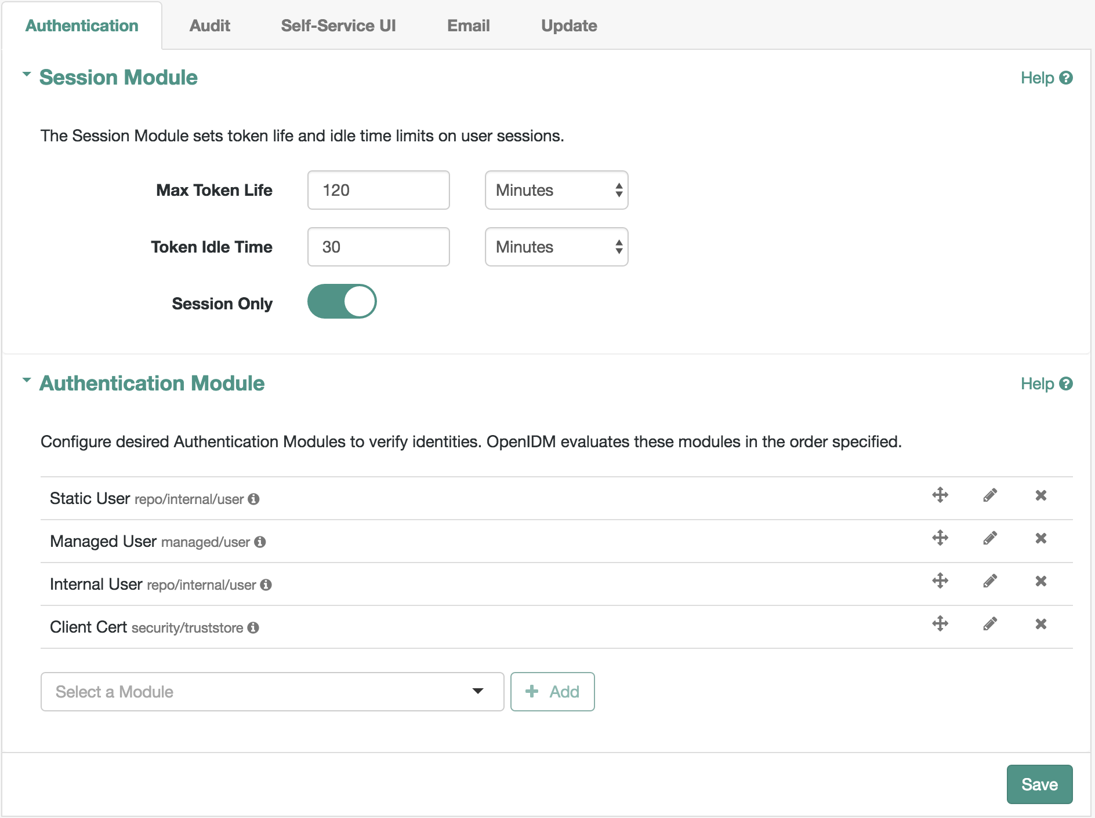The height and width of the screenshot is (818, 1095).
Task: Edit the Static User module
Action: (x=990, y=495)
